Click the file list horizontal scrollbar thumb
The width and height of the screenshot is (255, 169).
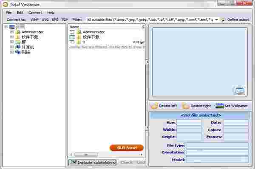coord(86,155)
